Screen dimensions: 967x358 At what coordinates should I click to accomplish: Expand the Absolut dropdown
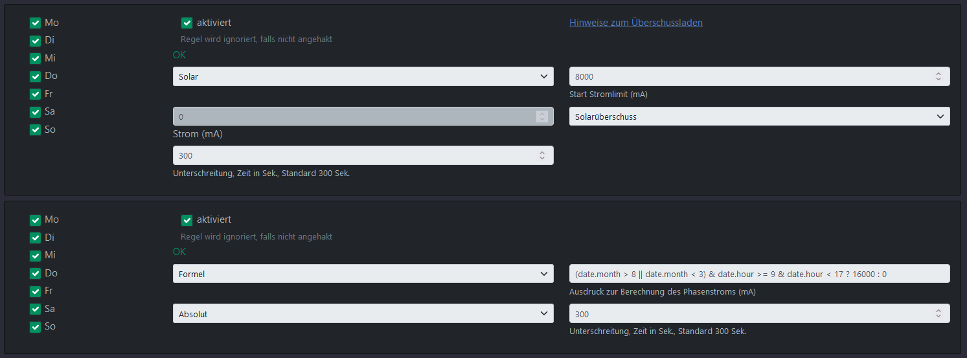tap(363, 314)
